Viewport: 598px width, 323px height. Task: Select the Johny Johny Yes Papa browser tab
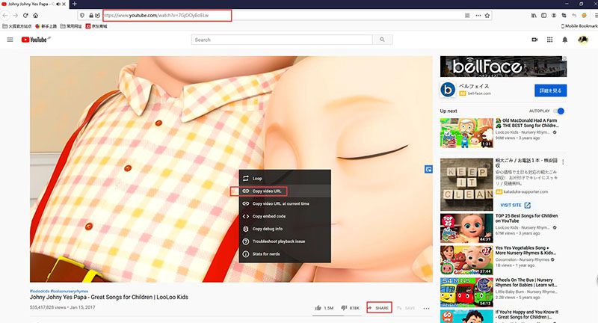point(34,4)
